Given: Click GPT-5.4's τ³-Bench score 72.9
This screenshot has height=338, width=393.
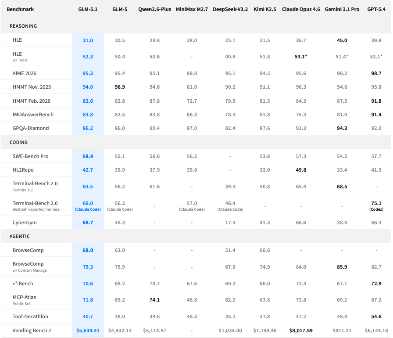Looking at the screenshot, I should pos(376,284).
